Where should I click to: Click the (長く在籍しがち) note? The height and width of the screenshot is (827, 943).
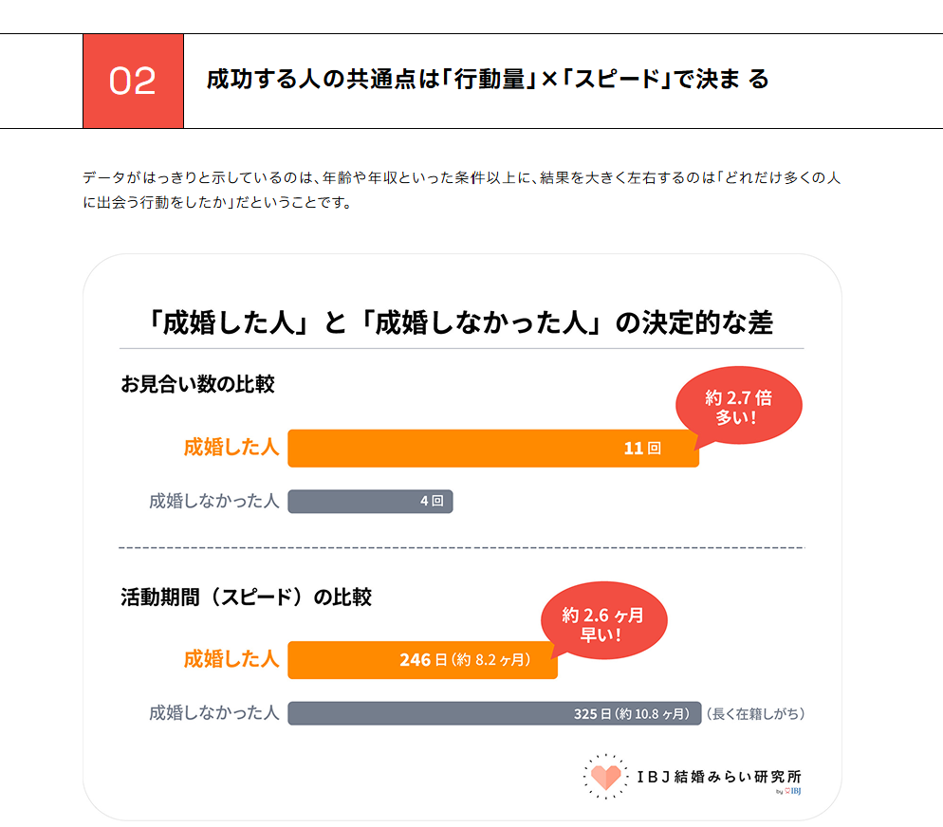755,713
